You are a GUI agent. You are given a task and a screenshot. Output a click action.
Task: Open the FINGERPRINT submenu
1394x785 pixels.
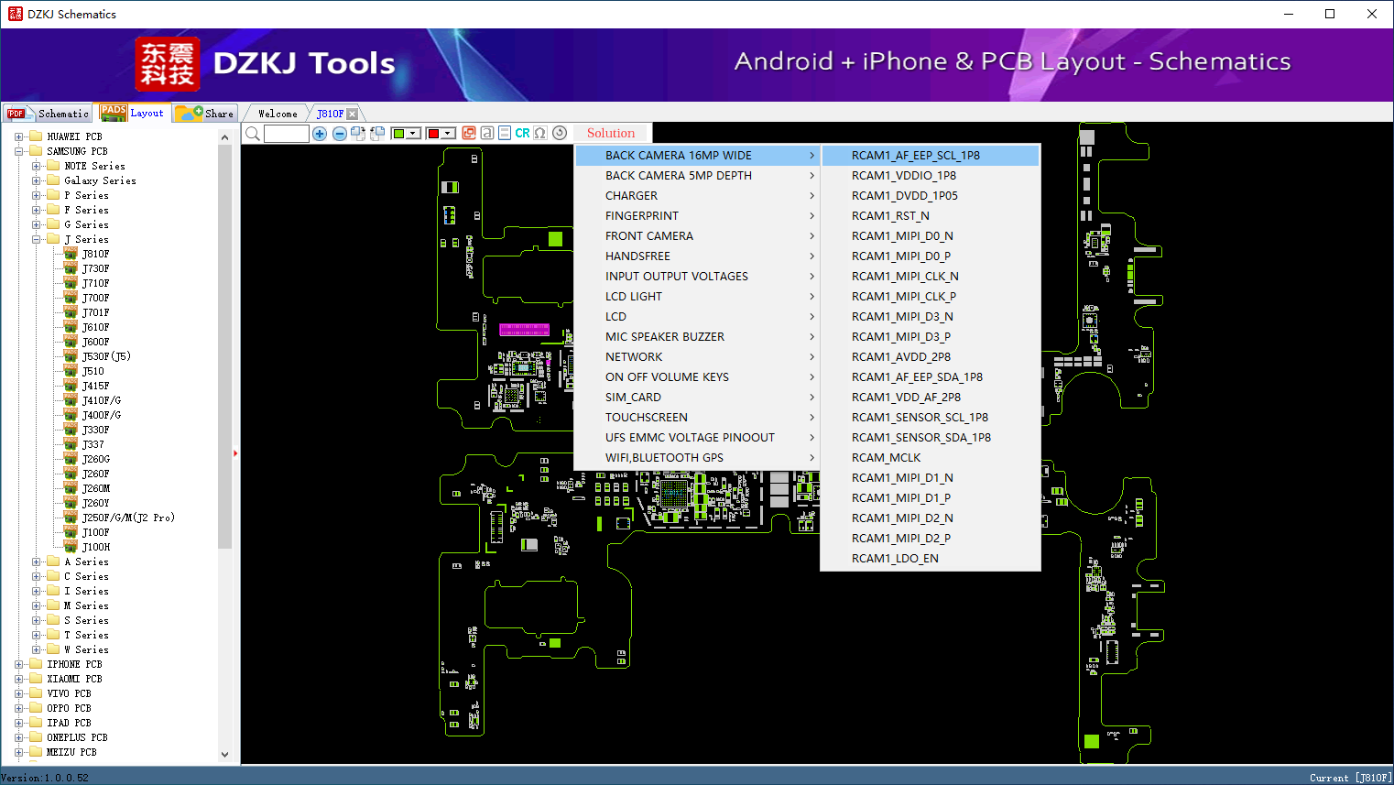point(698,216)
